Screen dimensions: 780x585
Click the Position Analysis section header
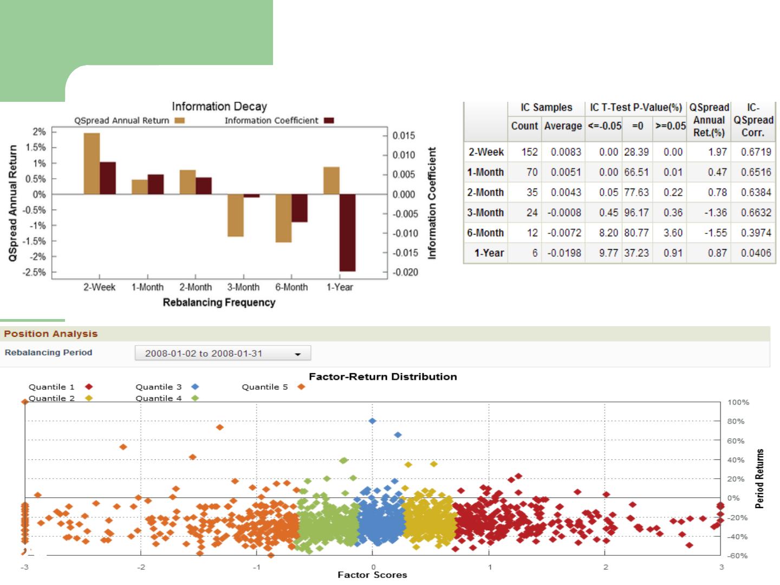[51, 334]
